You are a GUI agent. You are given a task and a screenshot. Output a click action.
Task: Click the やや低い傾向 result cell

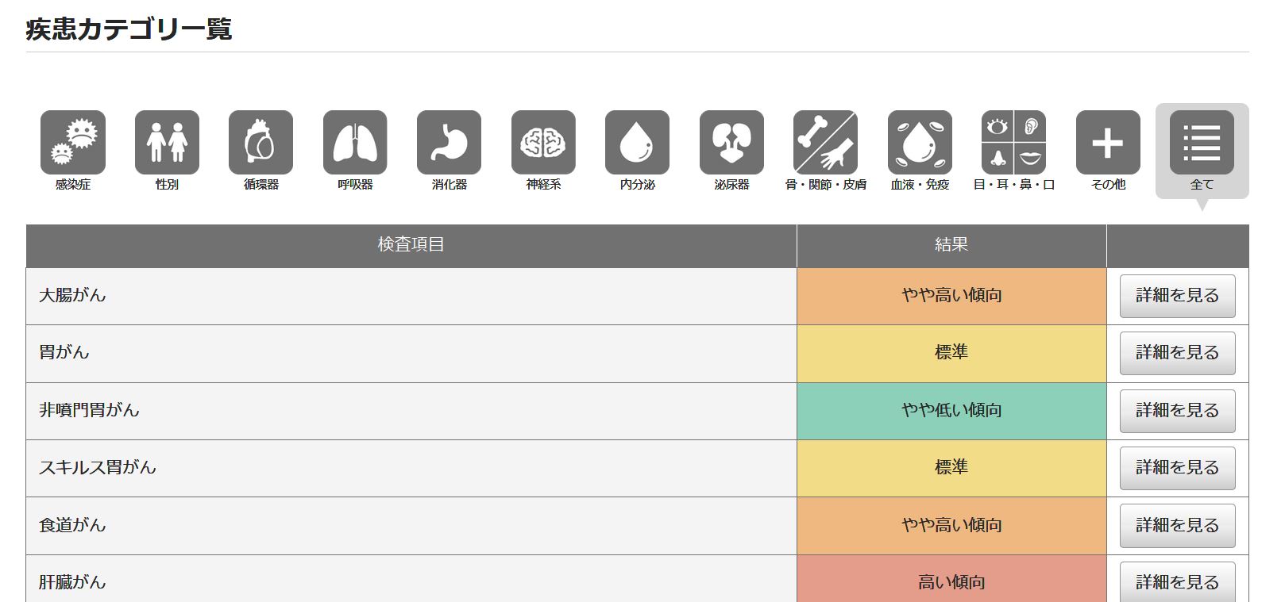(x=951, y=411)
